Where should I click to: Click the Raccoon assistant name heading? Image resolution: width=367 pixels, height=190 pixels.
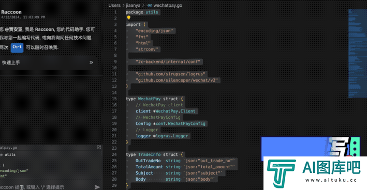coord(11,12)
